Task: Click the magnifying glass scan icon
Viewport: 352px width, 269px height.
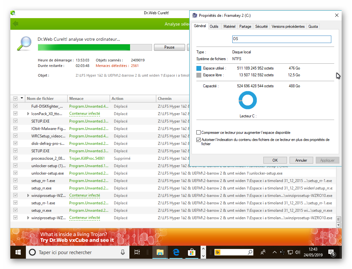Action: coord(24,43)
